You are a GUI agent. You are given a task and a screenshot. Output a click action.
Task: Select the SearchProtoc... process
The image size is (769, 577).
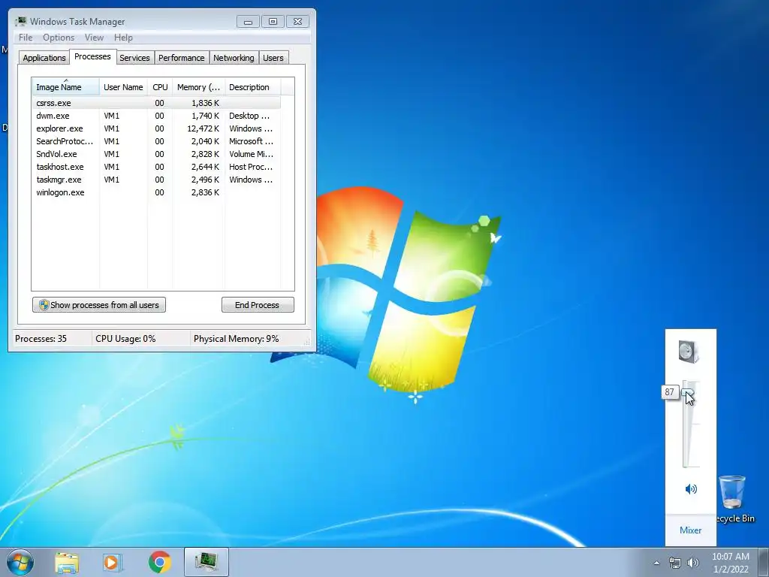coord(156,141)
